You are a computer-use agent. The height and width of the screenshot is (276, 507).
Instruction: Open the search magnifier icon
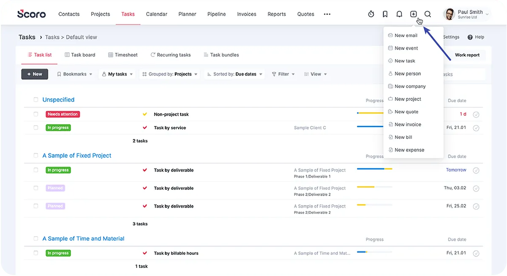(x=428, y=14)
